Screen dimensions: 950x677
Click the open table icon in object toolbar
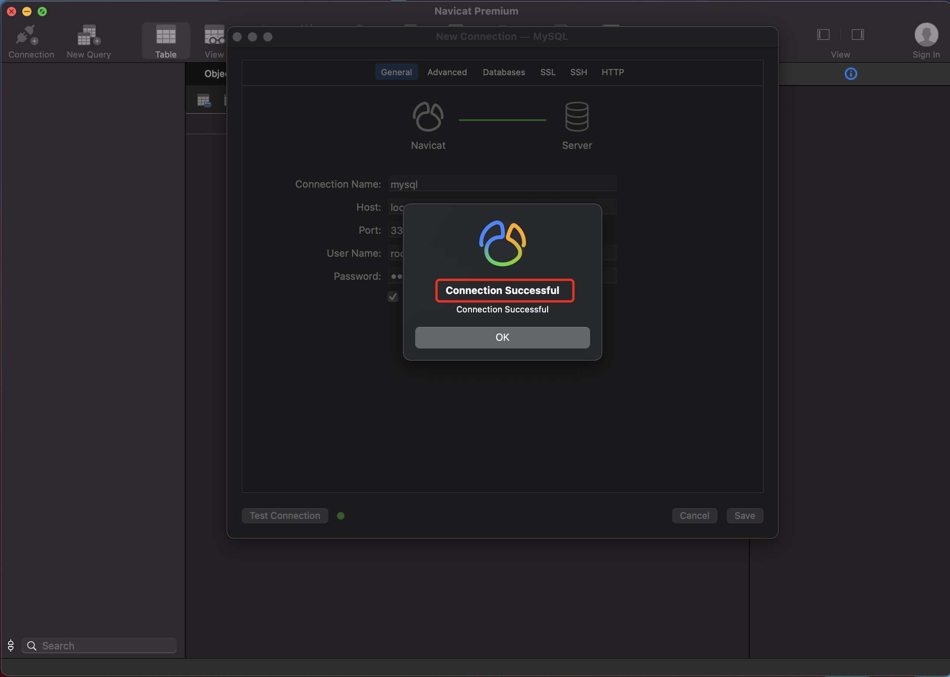point(204,101)
